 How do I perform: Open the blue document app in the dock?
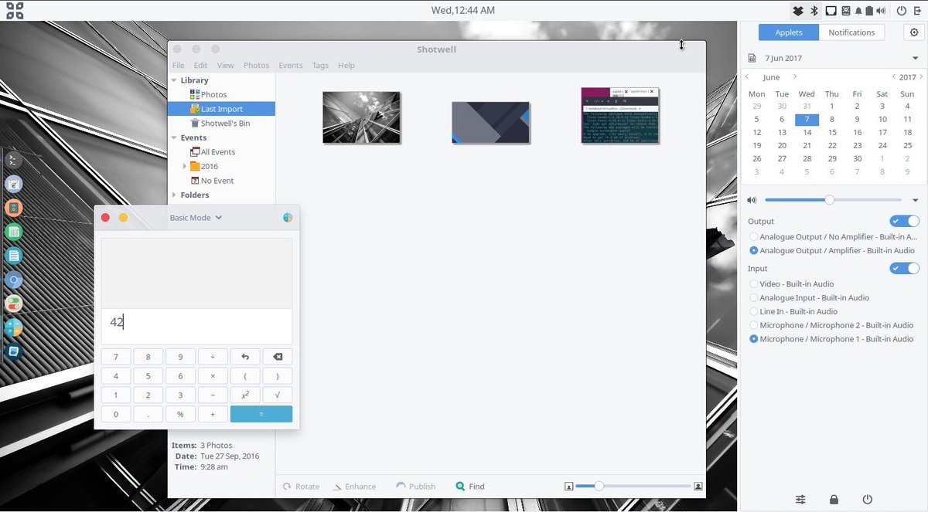[x=13, y=256]
